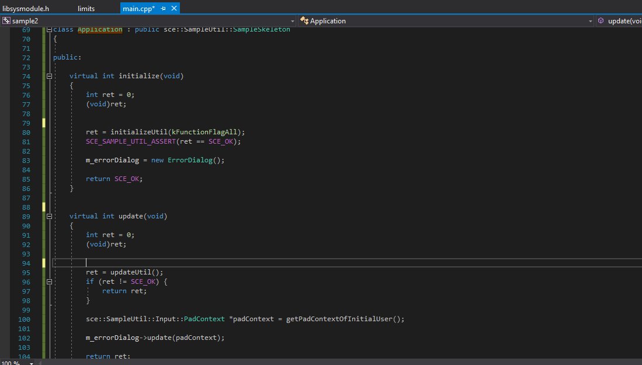This screenshot has height=365, width=642.
Task: Click the SCE_SAMPLE_UTIL_ASSERT macro
Action: point(131,141)
